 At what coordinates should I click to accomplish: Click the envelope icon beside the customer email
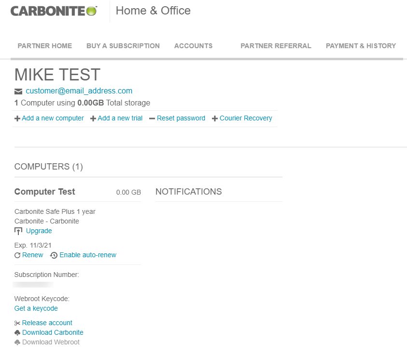(18, 91)
